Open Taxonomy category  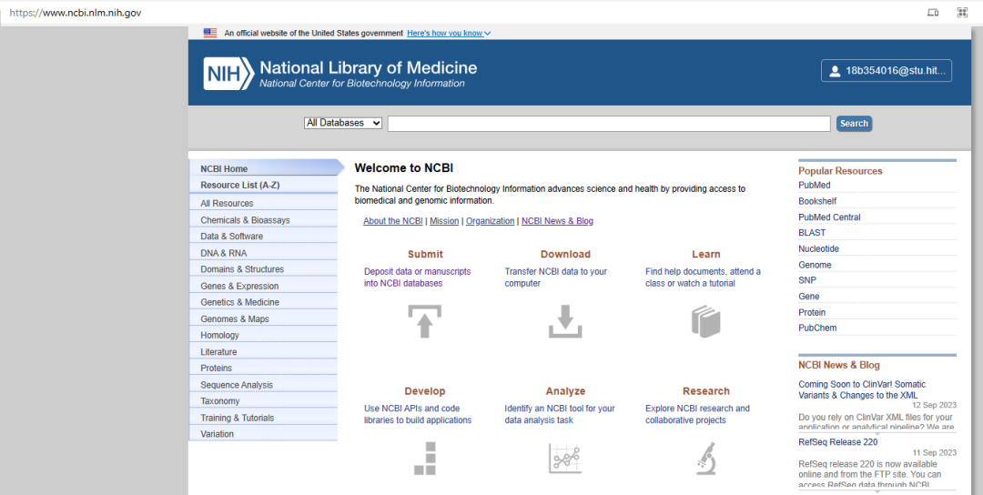pyautogui.click(x=263, y=401)
